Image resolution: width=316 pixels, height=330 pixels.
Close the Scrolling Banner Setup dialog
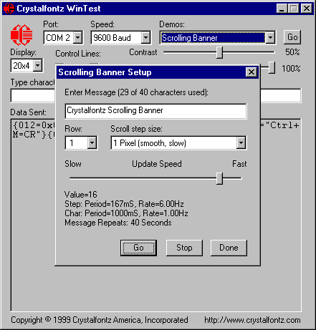click(252, 72)
